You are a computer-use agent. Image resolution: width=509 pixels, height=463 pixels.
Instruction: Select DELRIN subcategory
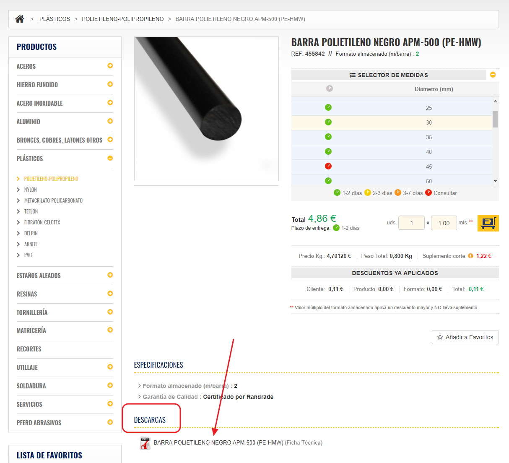click(x=31, y=233)
